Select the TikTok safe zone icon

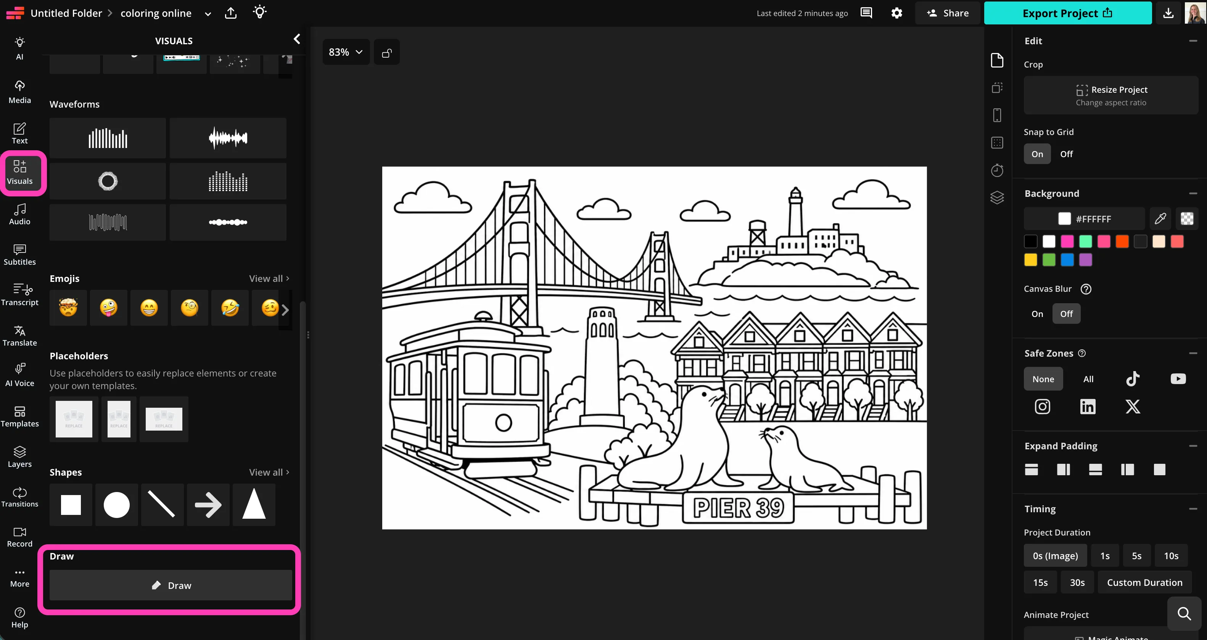click(1133, 379)
